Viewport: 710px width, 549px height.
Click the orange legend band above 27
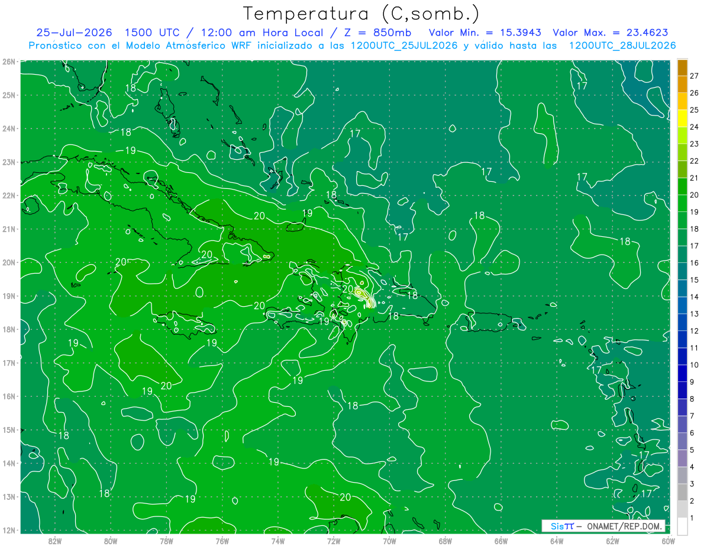(682, 67)
